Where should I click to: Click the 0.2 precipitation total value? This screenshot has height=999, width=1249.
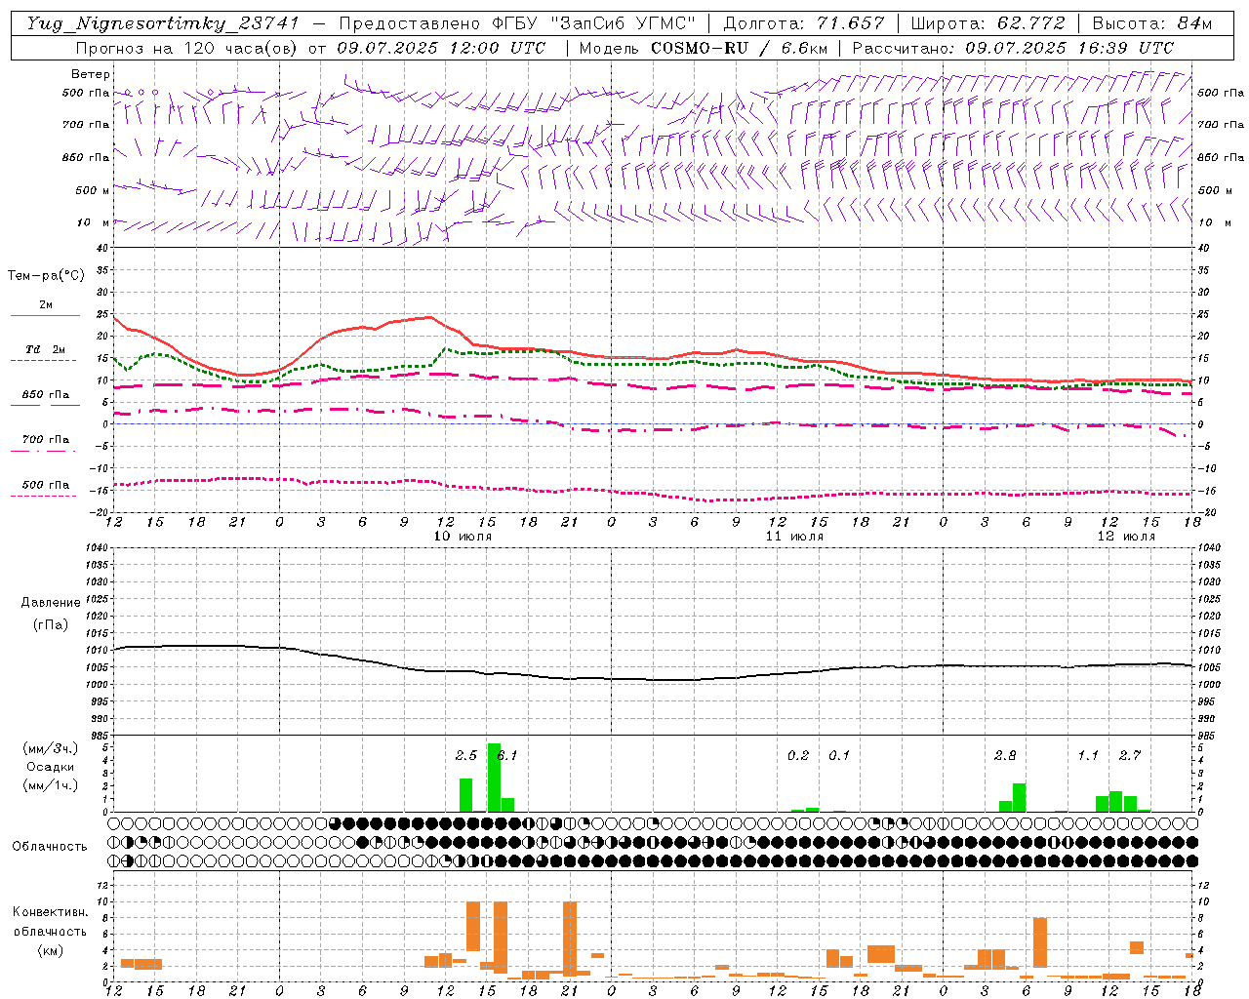798,755
